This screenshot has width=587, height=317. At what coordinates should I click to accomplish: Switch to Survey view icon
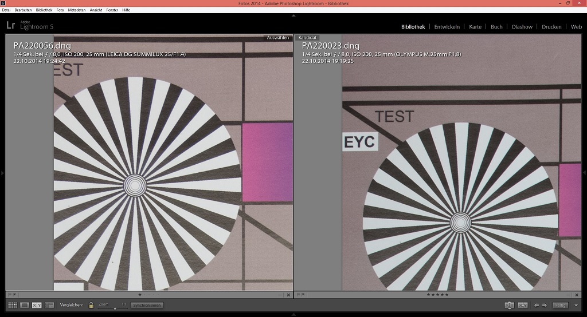tap(49, 306)
